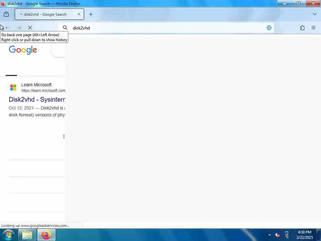This screenshot has width=321, height=241.
Task: Restore down the Firefox window
Action: click(x=299, y=3)
